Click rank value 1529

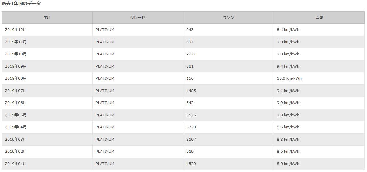(191, 164)
